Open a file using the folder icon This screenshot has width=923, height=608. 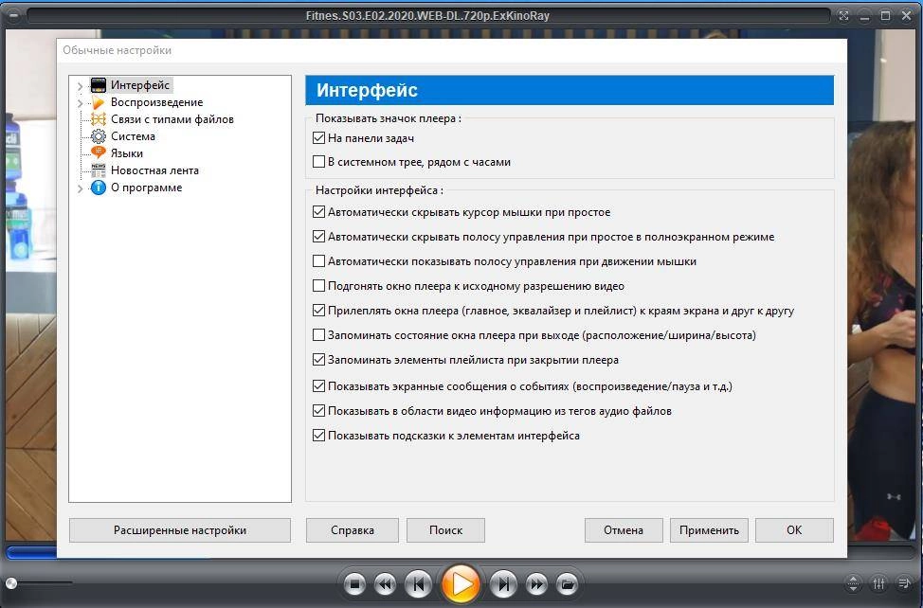click(567, 584)
